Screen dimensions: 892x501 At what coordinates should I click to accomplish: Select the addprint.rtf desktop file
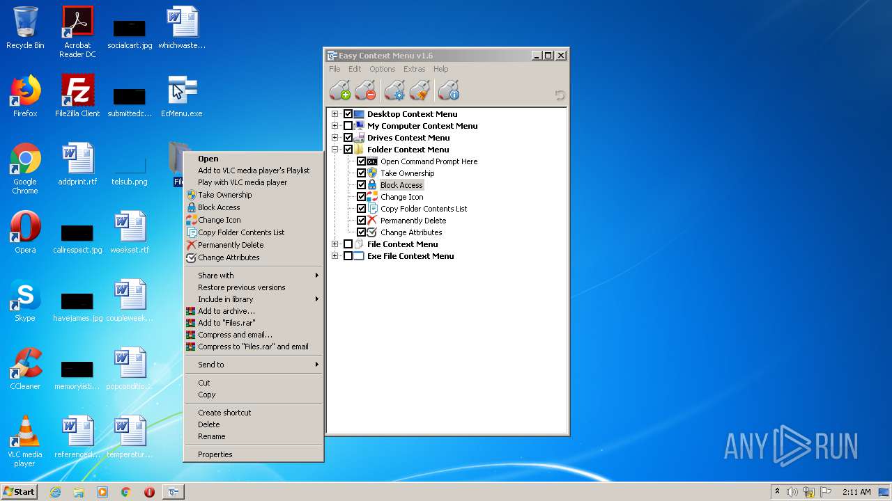coord(77,164)
